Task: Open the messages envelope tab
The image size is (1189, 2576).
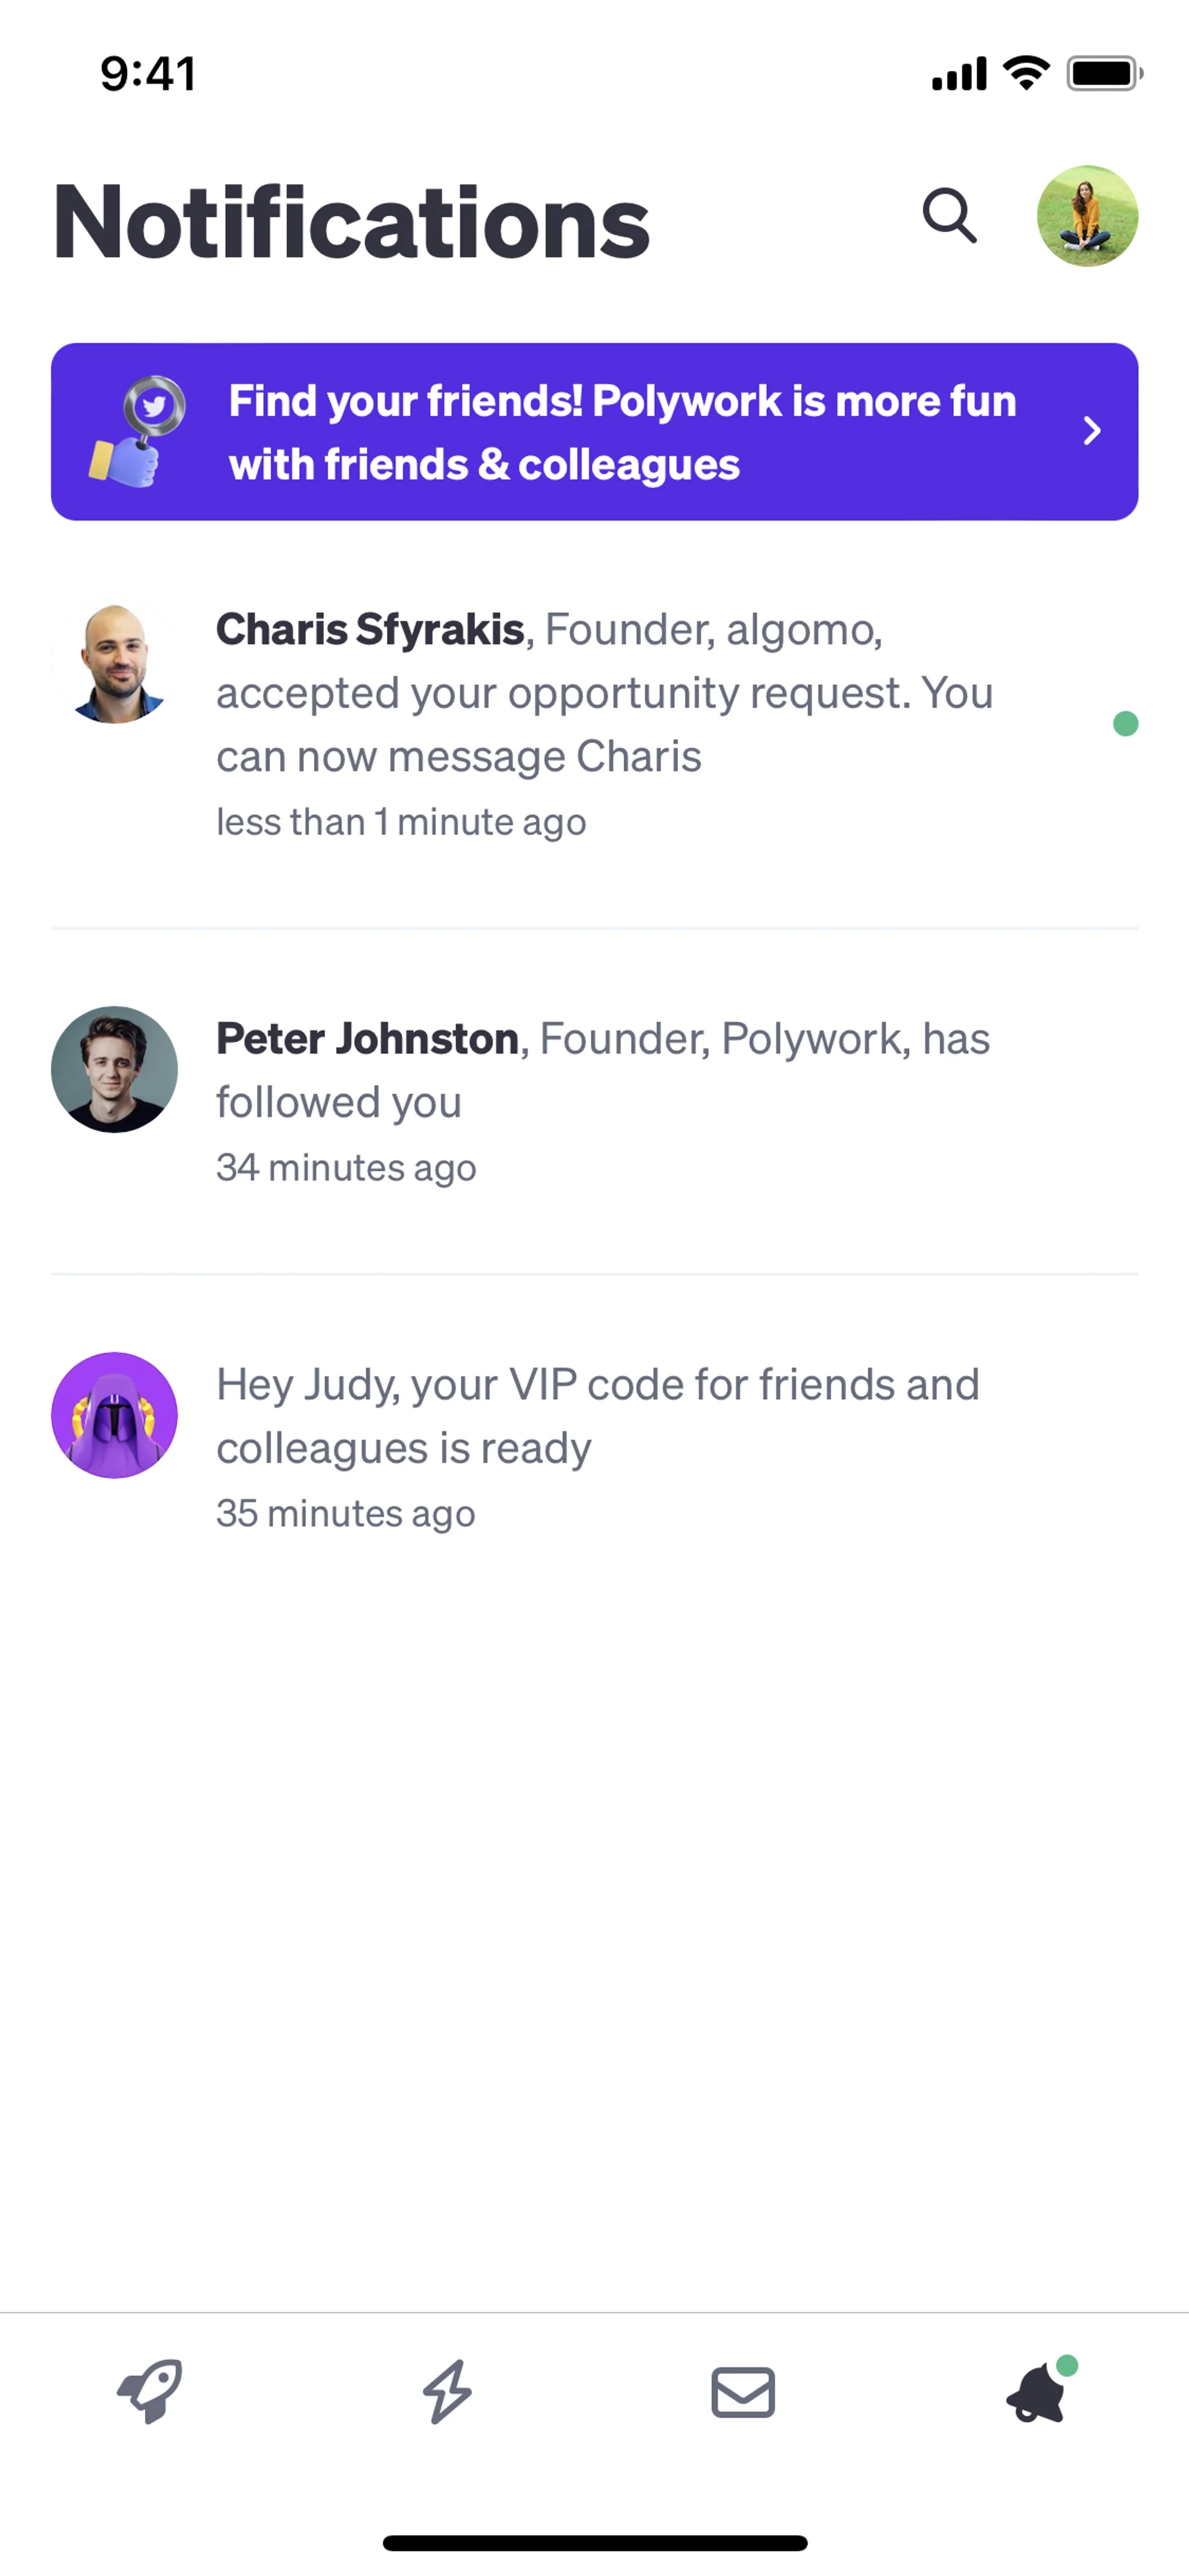Action: click(743, 2392)
